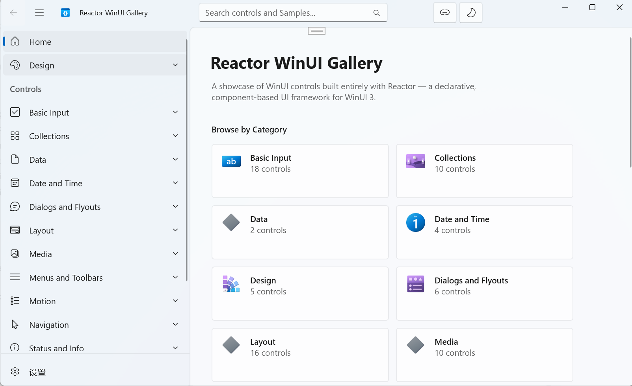The image size is (632, 386).
Task: Open the Date and Time card title
Action: tap(462, 219)
